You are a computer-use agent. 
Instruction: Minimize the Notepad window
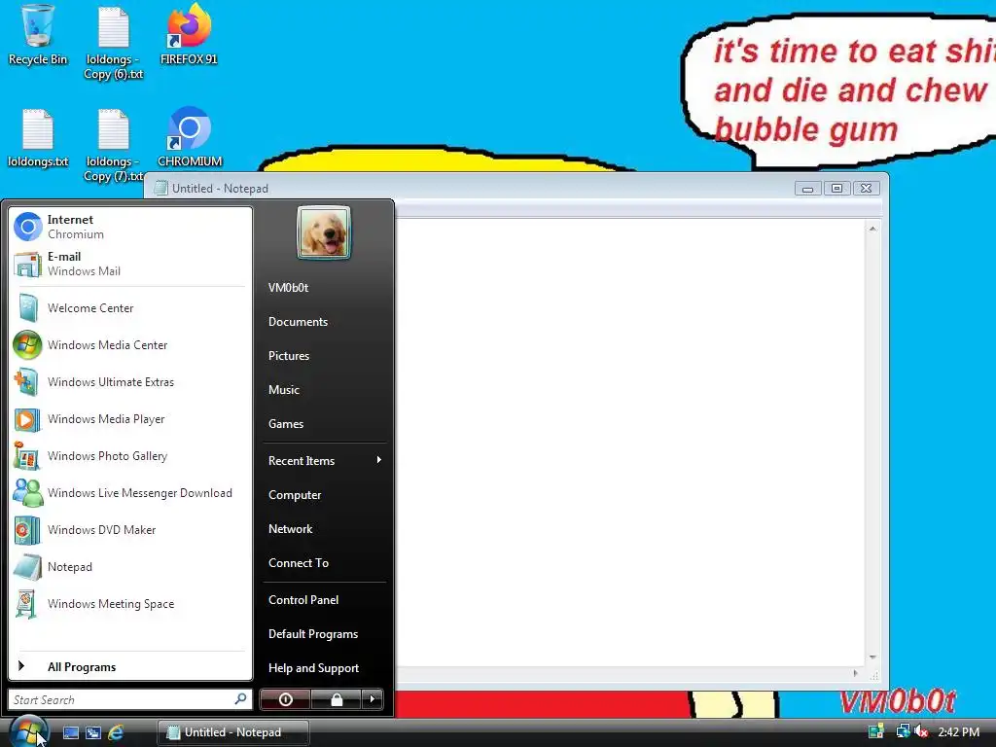807,189
